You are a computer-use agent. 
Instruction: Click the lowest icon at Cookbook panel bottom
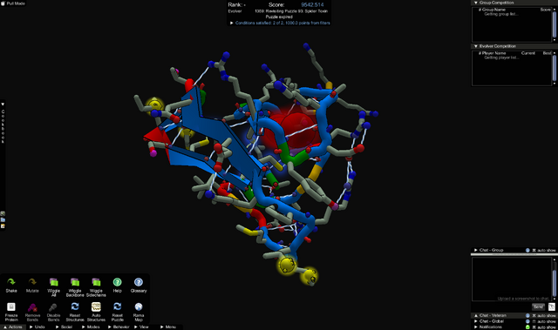click(3, 226)
